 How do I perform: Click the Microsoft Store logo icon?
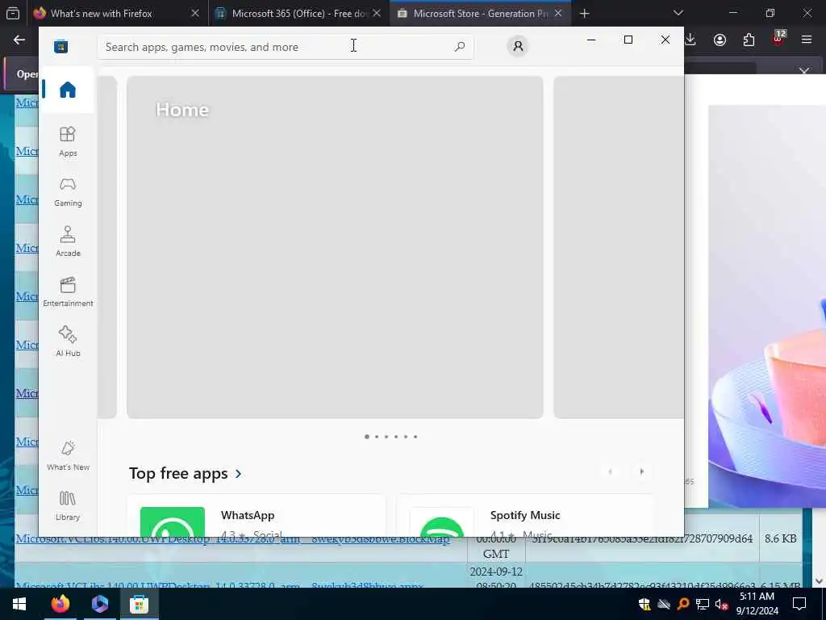pyautogui.click(x=60, y=46)
